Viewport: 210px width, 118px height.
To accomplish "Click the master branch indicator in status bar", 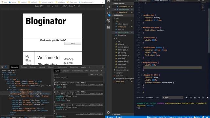I will tap(110, 117).
